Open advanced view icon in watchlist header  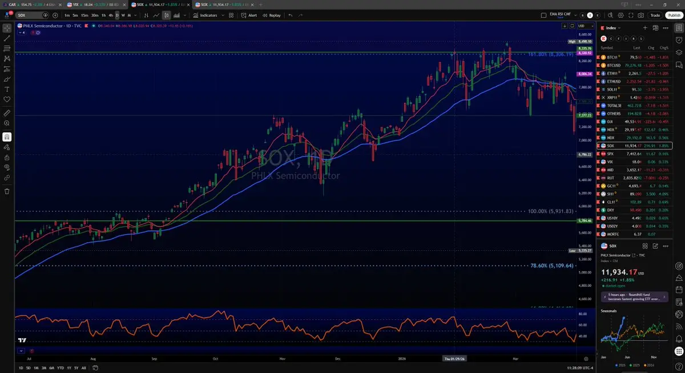coord(655,28)
